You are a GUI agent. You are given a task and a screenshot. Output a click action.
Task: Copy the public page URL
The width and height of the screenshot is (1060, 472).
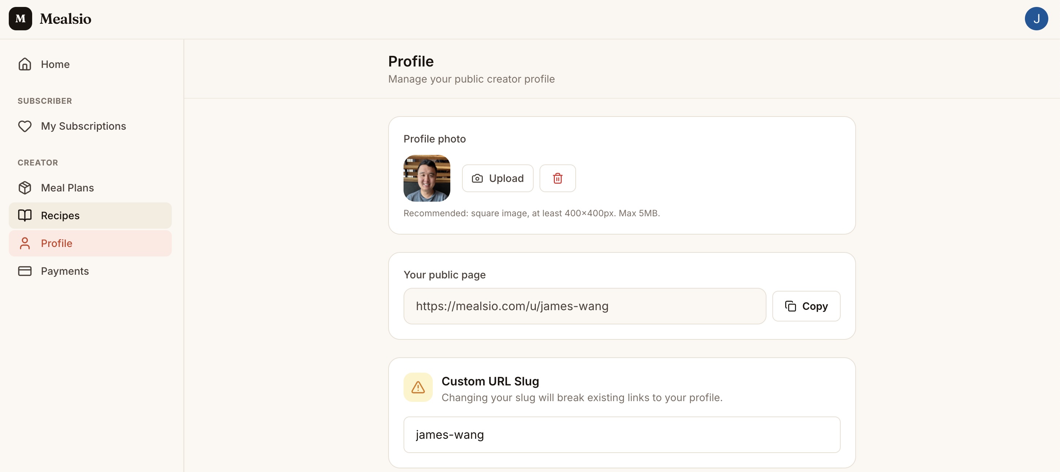coord(806,306)
